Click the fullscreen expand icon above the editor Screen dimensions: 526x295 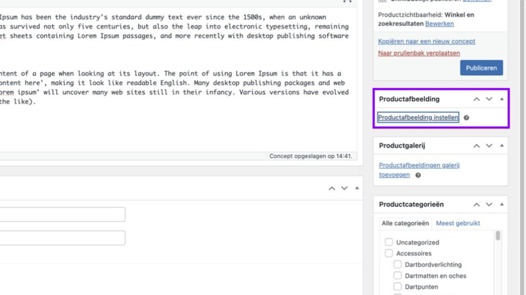[x=346, y=3]
